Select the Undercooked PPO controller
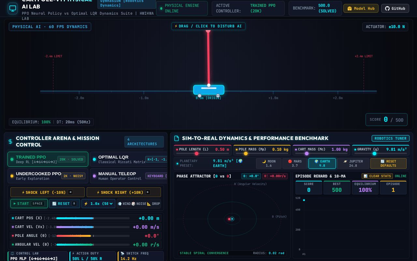Screen dimensions: 417x261 48,176
